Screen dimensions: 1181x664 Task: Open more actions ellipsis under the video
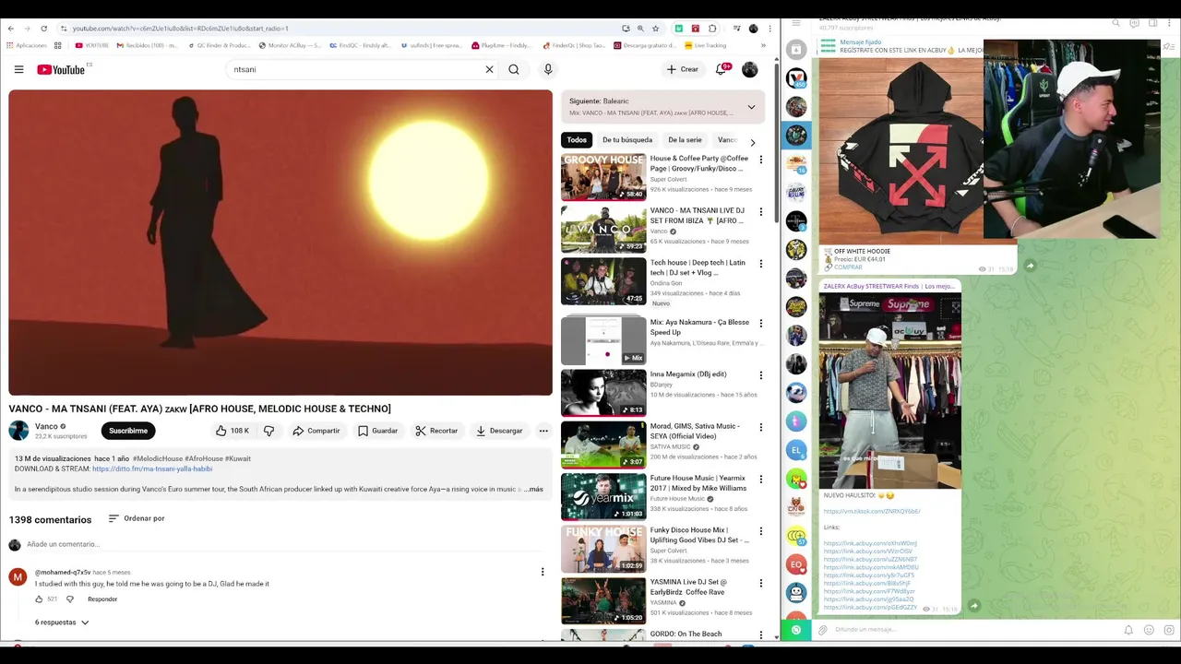(x=543, y=431)
